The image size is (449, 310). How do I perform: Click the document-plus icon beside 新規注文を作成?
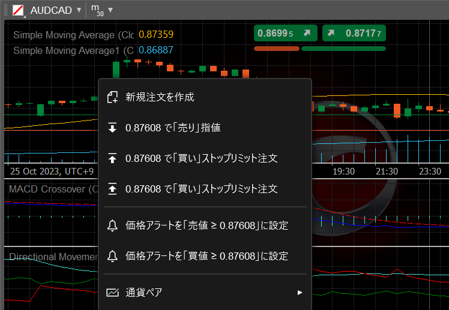pyautogui.click(x=112, y=97)
